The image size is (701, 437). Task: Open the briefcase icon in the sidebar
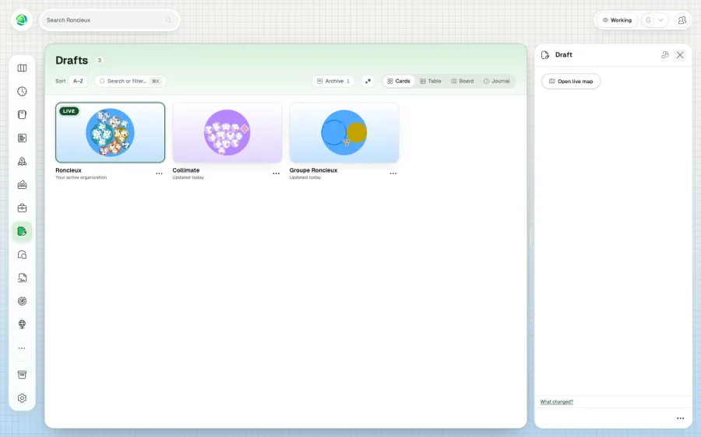[x=22, y=208]
